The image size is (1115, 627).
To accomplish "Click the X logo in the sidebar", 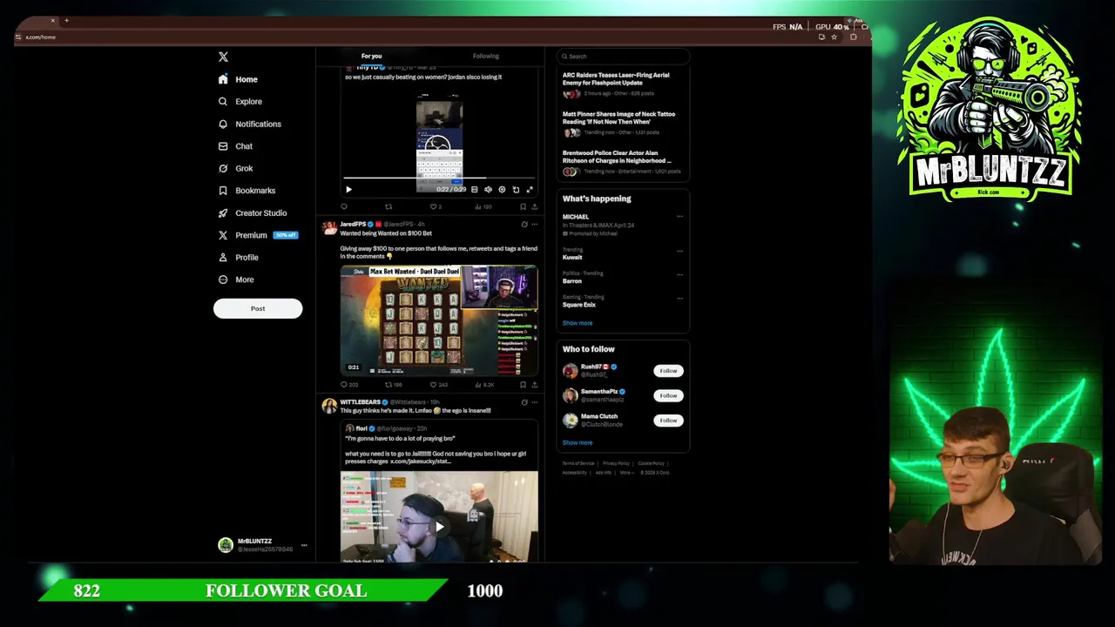I will (223, 57).
